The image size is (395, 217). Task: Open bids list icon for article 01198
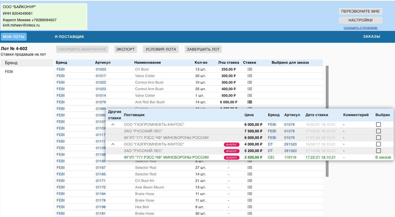pyautogui.click(x=250, y=207)
